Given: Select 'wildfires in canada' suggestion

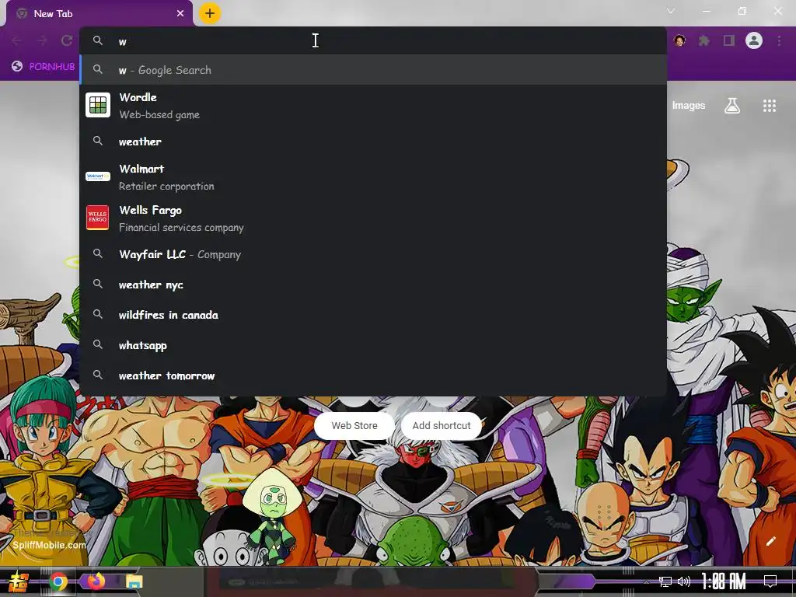Looking at the screenshot, I should click(372, 315).
